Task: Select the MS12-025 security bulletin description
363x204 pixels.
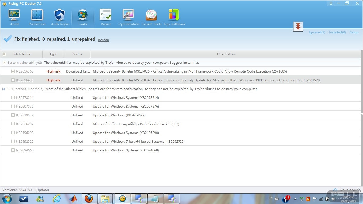Action: pyautogui.click(x=190, y=71)
